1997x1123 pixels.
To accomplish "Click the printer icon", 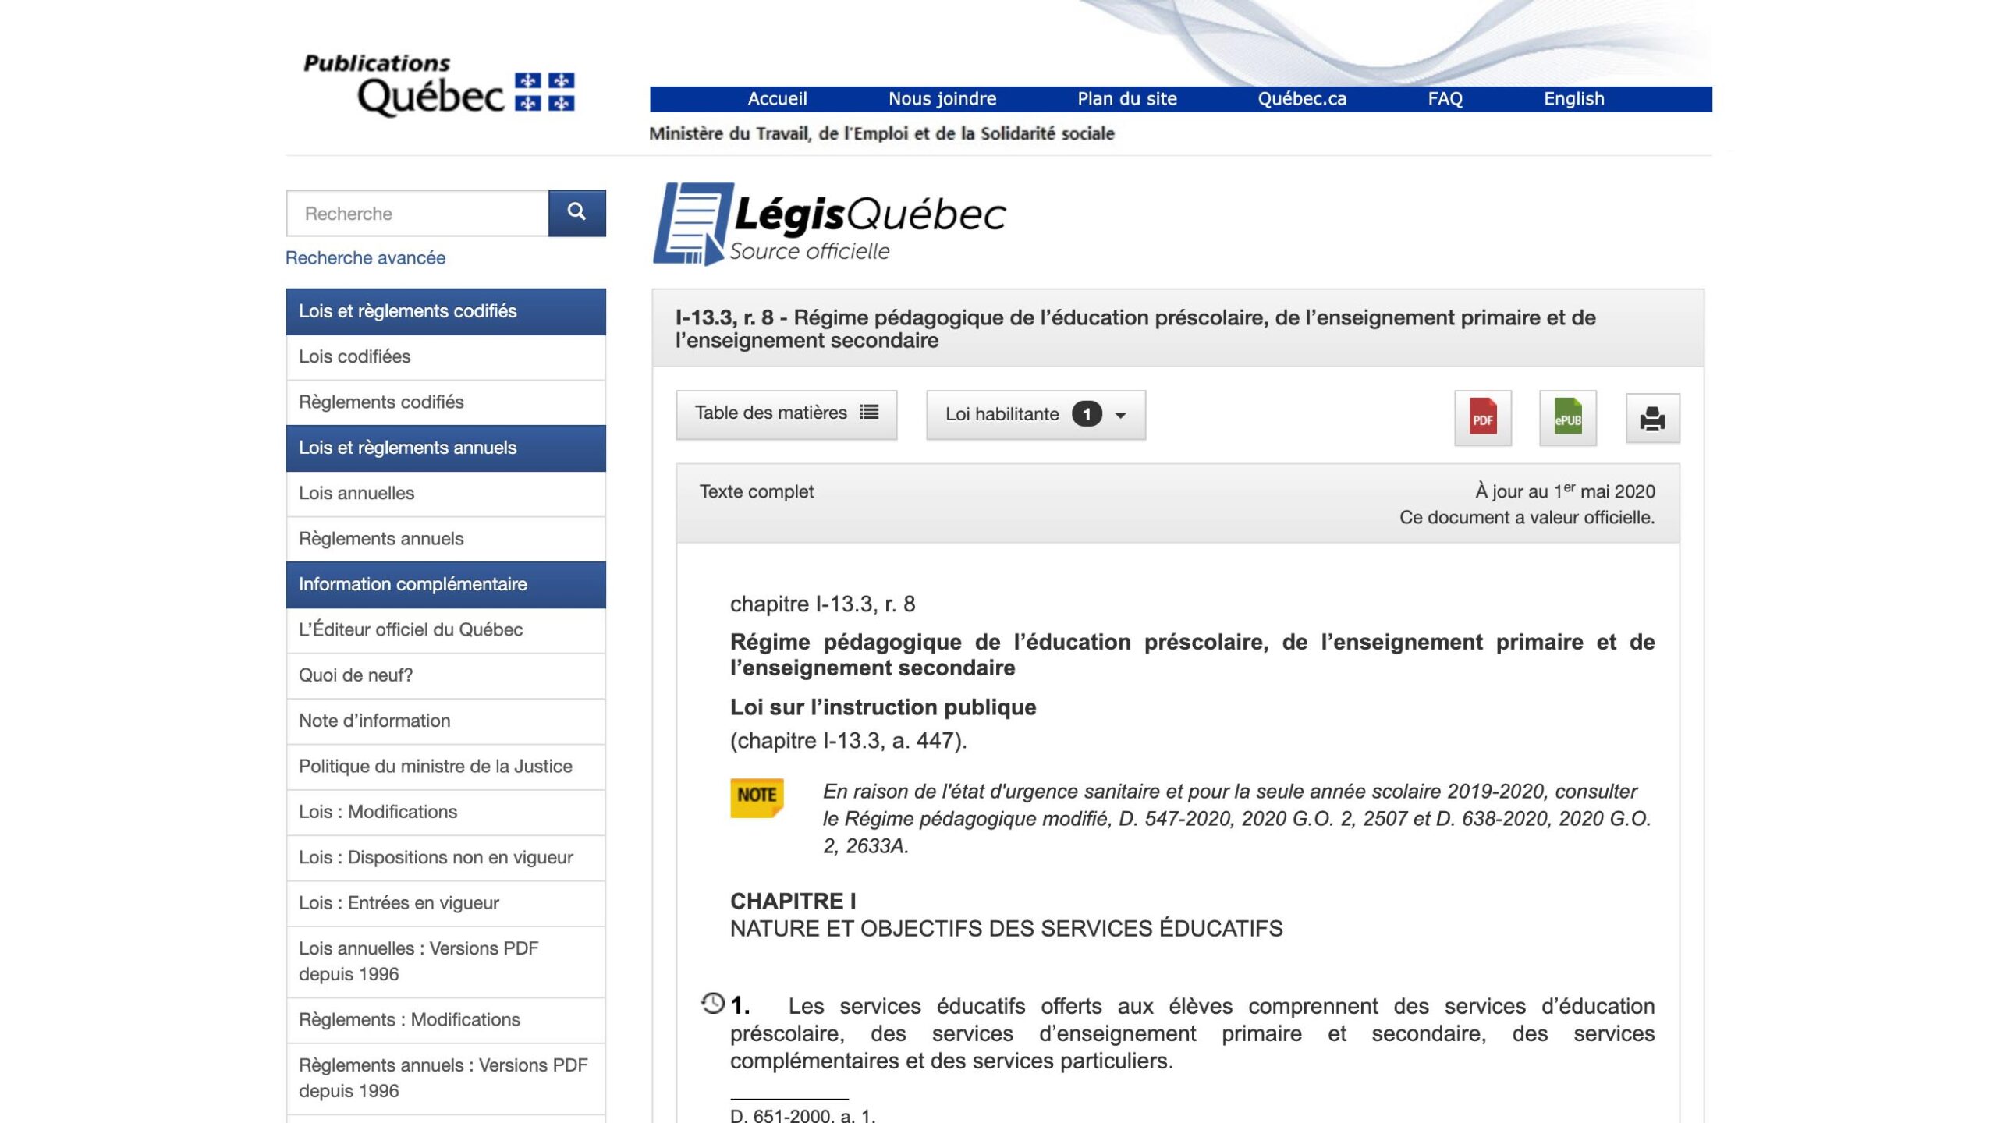I will pyautogui.click(x=1652, y=419).
